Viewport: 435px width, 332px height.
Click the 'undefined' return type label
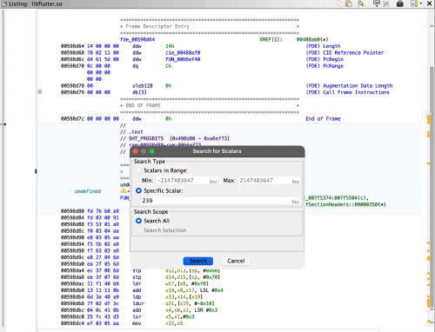point(88,191)
